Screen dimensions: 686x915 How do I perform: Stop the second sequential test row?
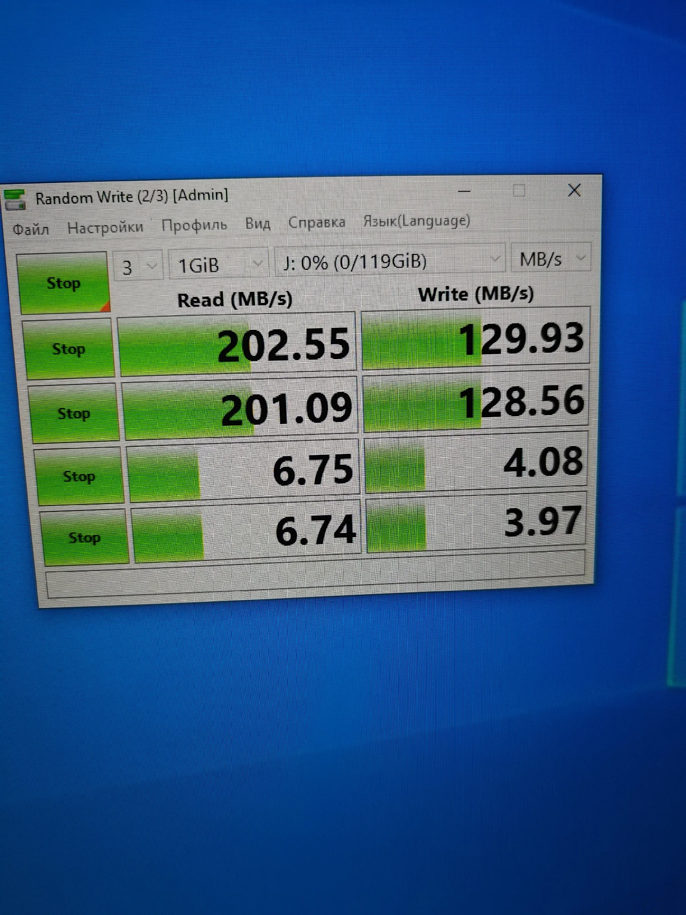tap(74, 414)
